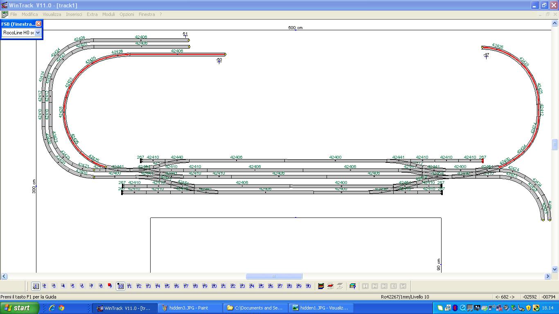The image size is (559, 314).
Task: Select level 9 button with red marker
Action: (110, 286)
